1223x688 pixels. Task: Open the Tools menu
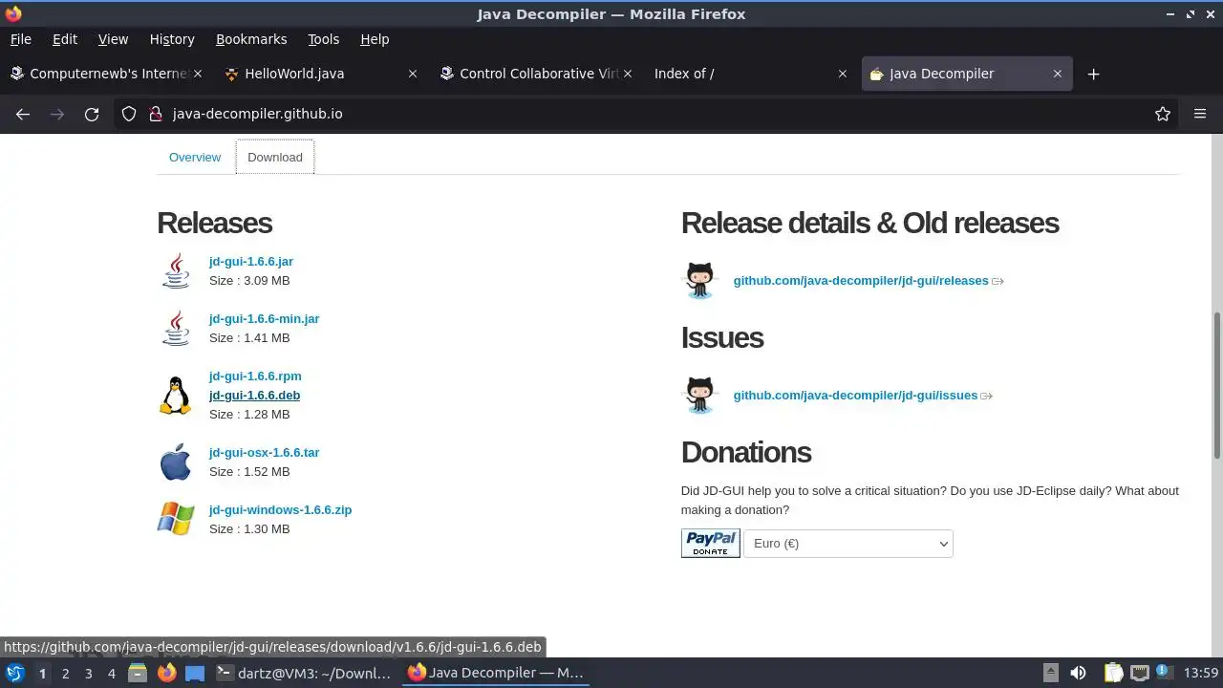[324, 39]
